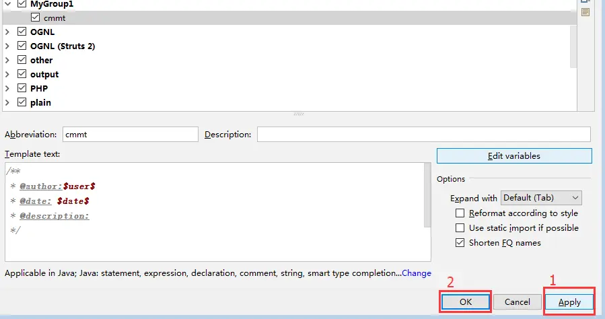Expand the PHP group
Screen dimensions: 605x319
[x=7, y=88]
